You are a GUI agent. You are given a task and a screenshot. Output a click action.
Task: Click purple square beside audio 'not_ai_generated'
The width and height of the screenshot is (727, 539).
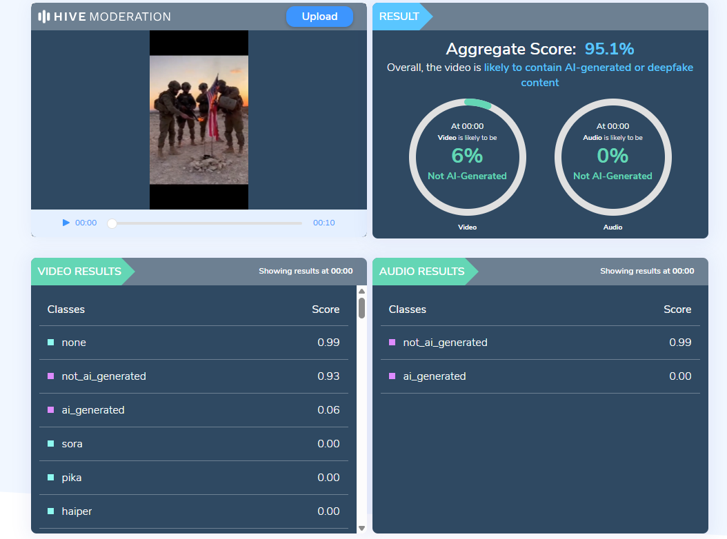pos(392,343)
